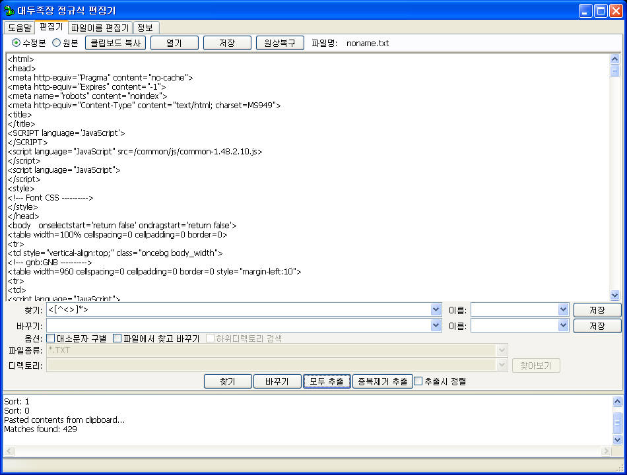Run search with bottom 찾기 button
The width and height of the screenshot is (627, 475).
tap(228, 381)
